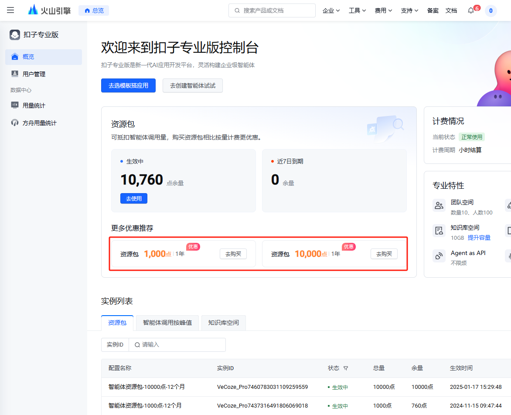
Task: Open the 状态 column filter icon
Action: pyautogui.click(x=346, y=368)
